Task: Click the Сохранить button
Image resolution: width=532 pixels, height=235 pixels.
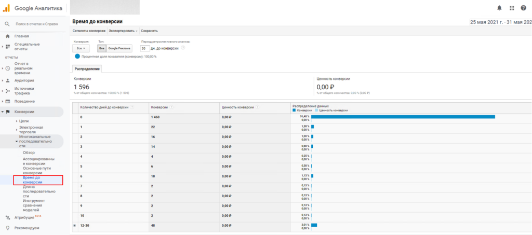Action: coord(149,31)
